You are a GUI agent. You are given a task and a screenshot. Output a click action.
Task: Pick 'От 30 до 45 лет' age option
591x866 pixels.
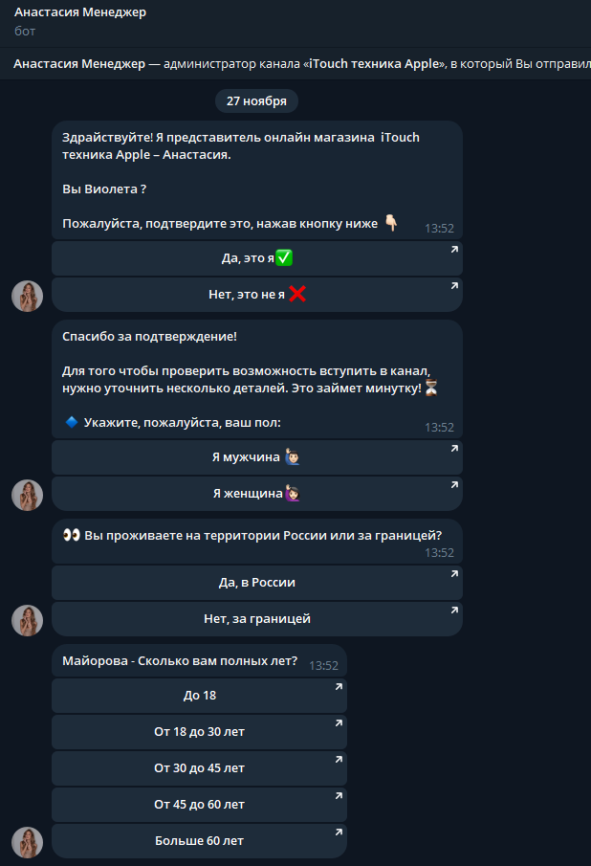pos(199,768)
